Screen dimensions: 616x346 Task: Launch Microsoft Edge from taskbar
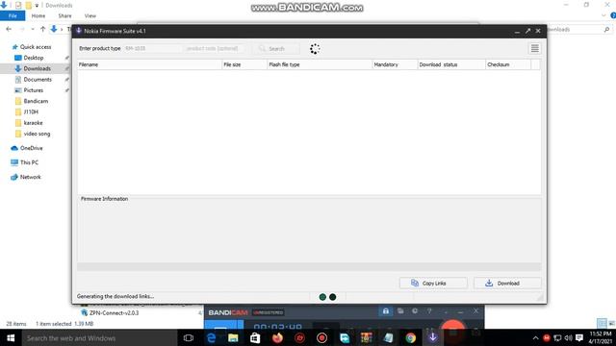pos(211,337)
